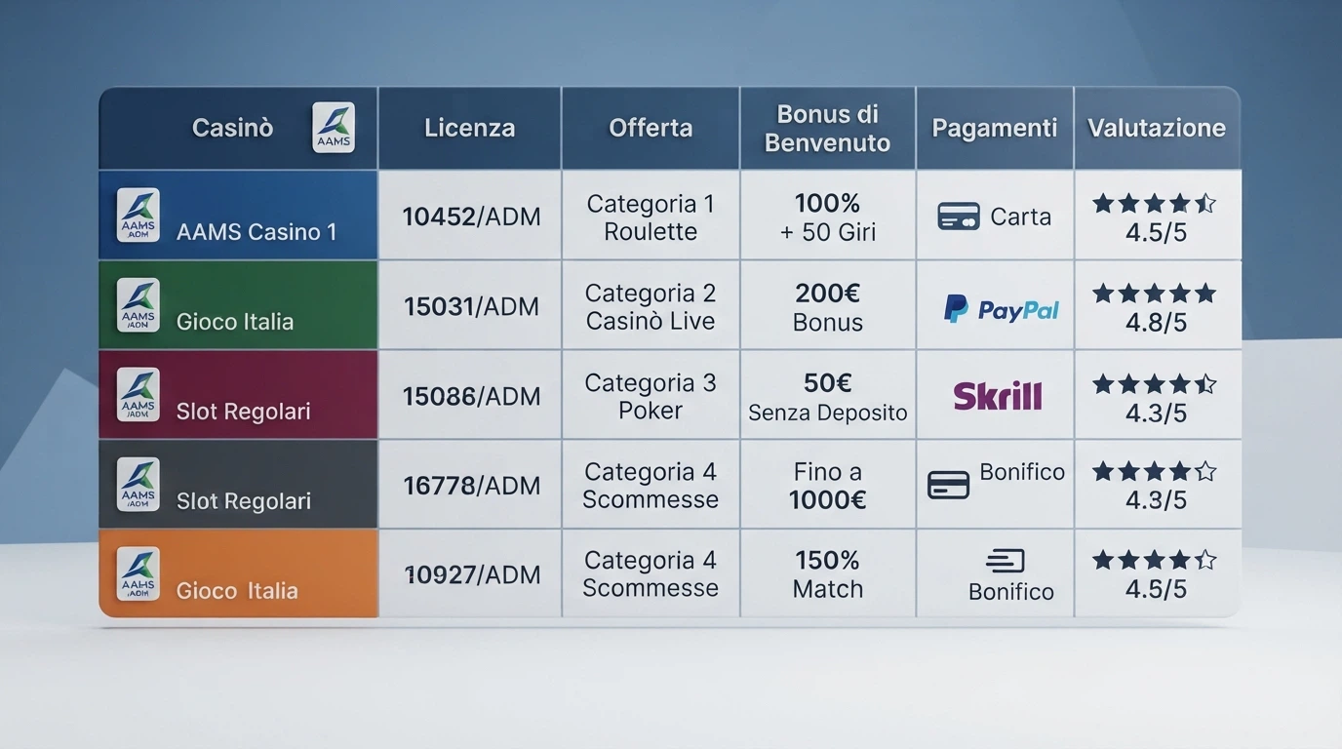Click Categoria 4 Scommesse in the 16778/ADM row
Screen dimensions: 1342x749
pos(651,486)
